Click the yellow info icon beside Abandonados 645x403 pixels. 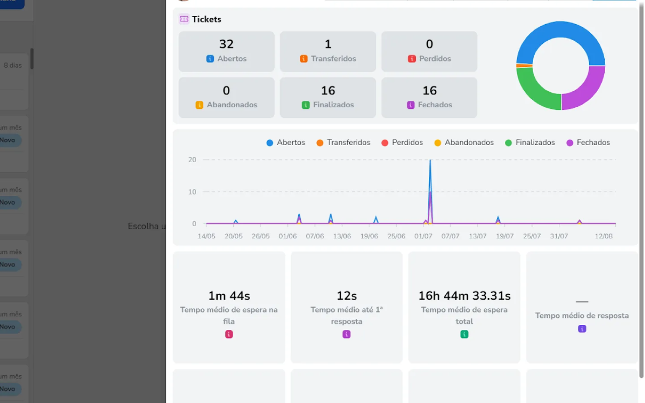click(x=199, y=105)
